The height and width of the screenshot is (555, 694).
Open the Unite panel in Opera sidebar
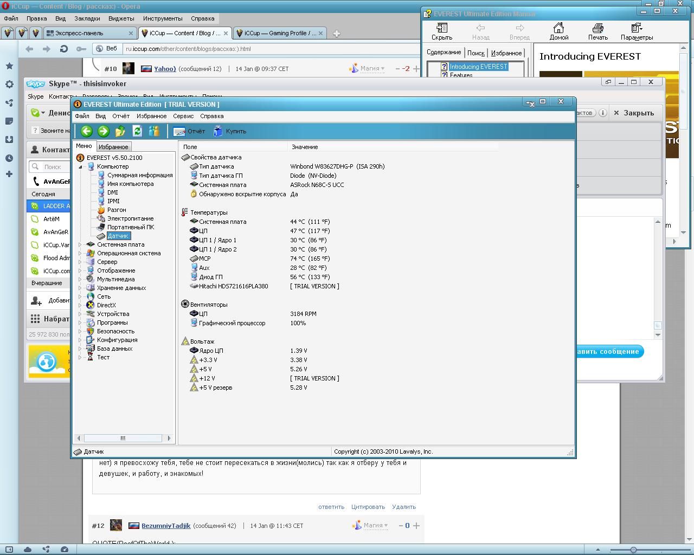click(9, 103)
